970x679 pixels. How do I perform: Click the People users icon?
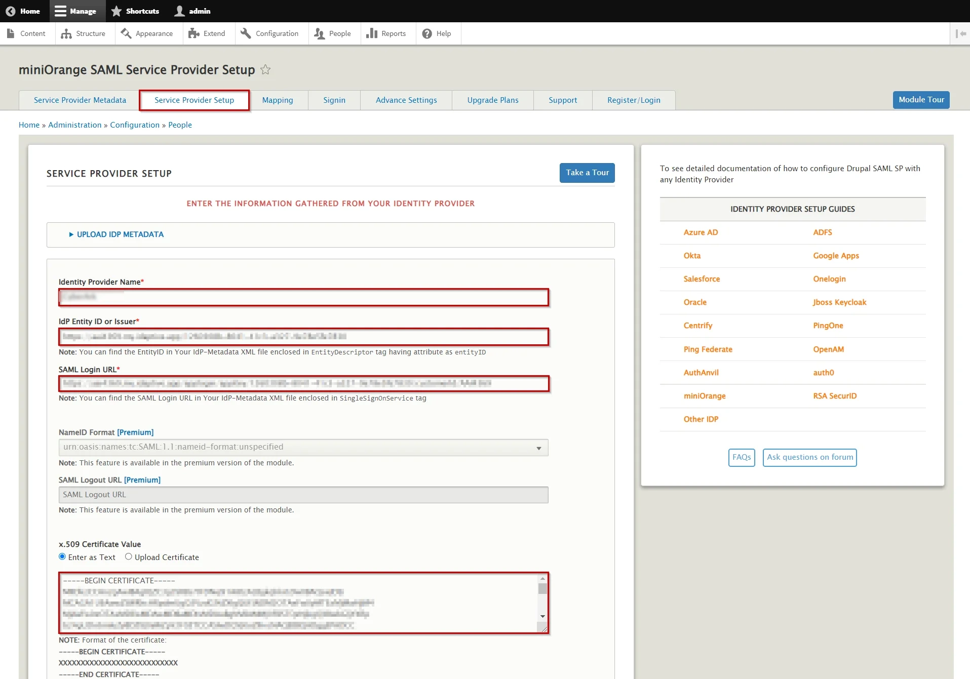point(319,33)
